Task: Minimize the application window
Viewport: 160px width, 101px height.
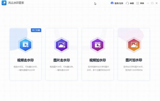Action: 148,3
